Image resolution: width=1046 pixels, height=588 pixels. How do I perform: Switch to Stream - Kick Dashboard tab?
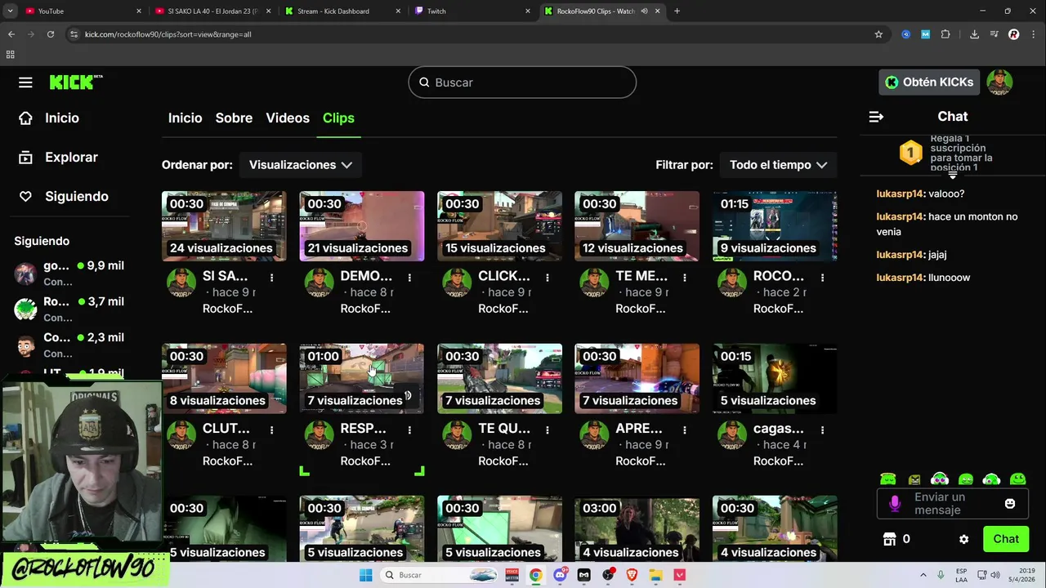[342, 11]
